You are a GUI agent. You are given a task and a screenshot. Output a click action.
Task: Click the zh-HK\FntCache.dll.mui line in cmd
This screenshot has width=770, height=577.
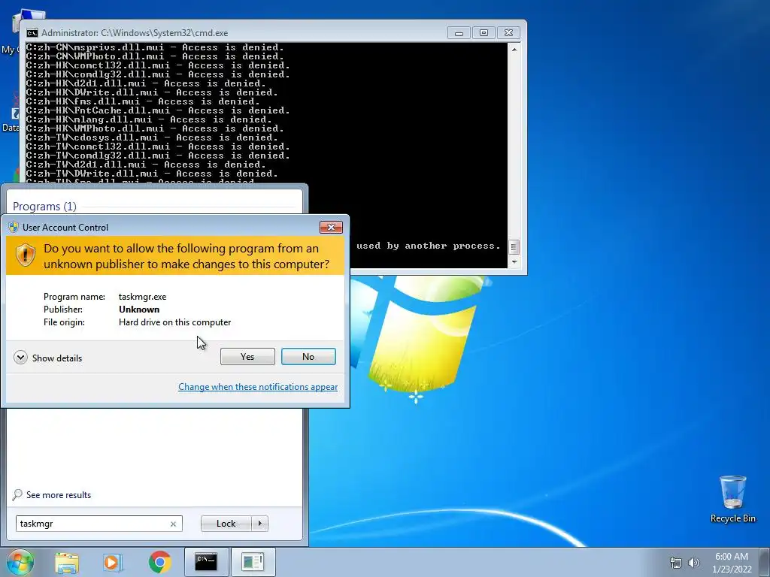tap(158, 110)
